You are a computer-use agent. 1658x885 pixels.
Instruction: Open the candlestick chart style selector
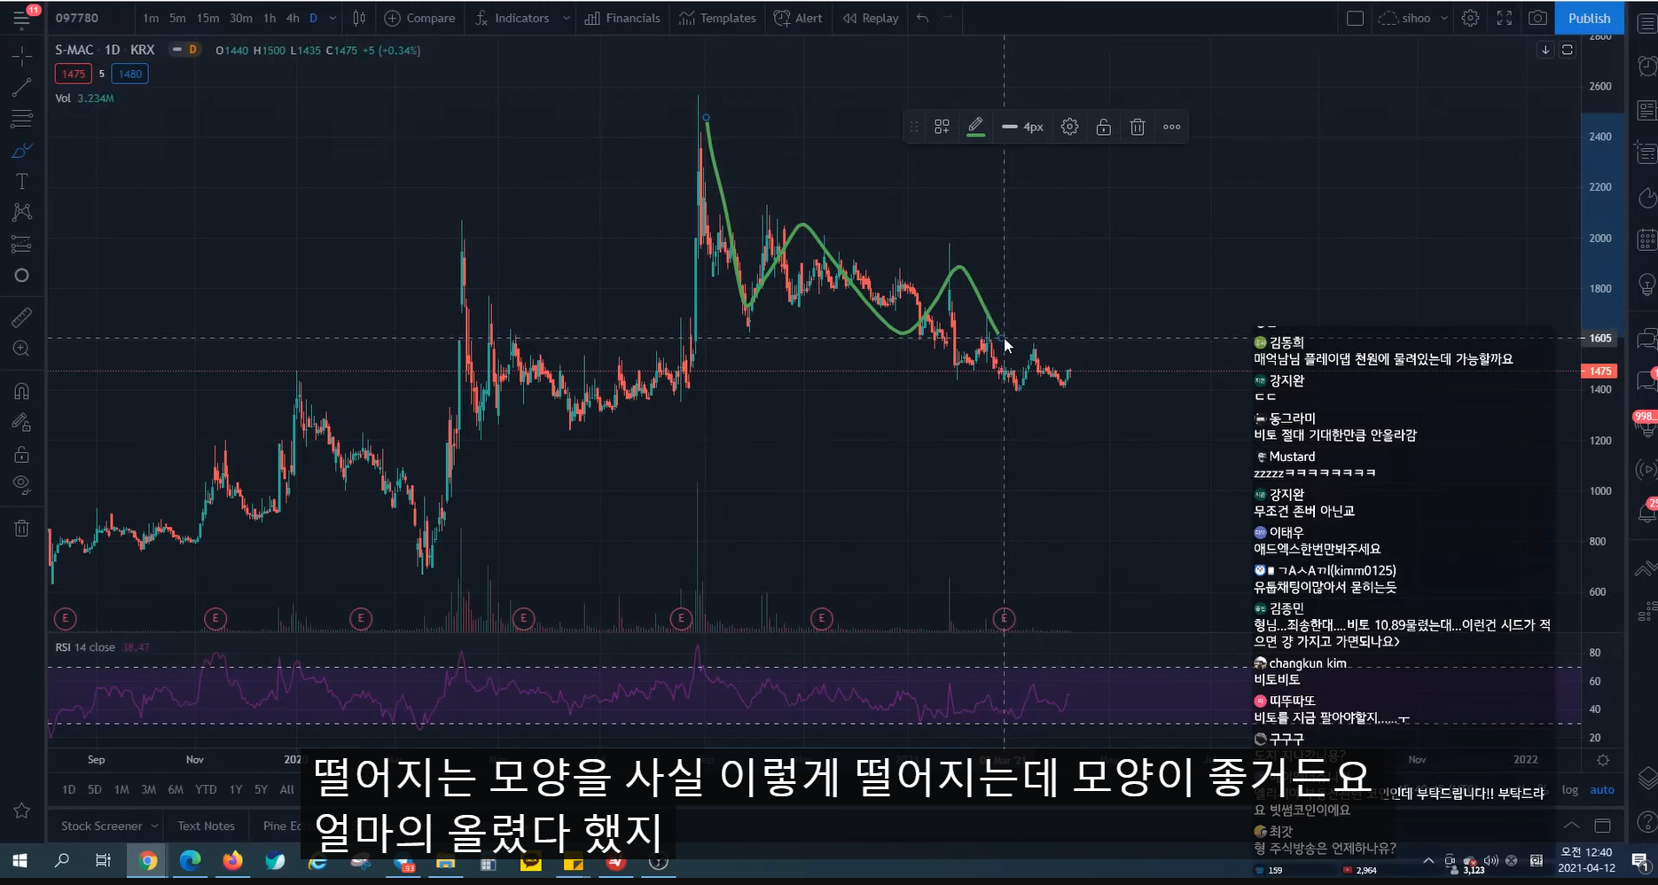tap(359, 18)
